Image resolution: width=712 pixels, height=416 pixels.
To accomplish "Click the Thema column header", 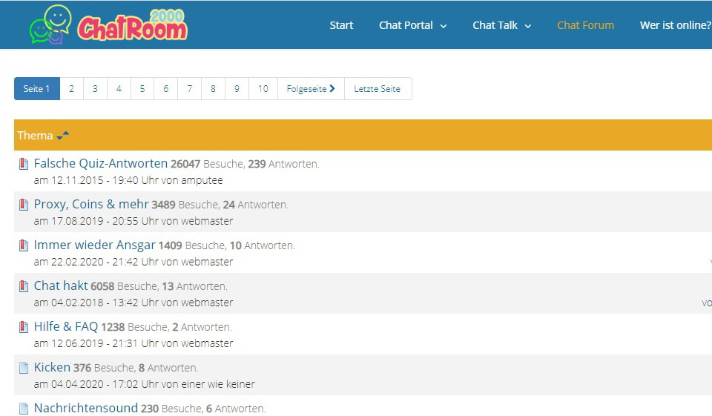I will click(x=35, y=136).
